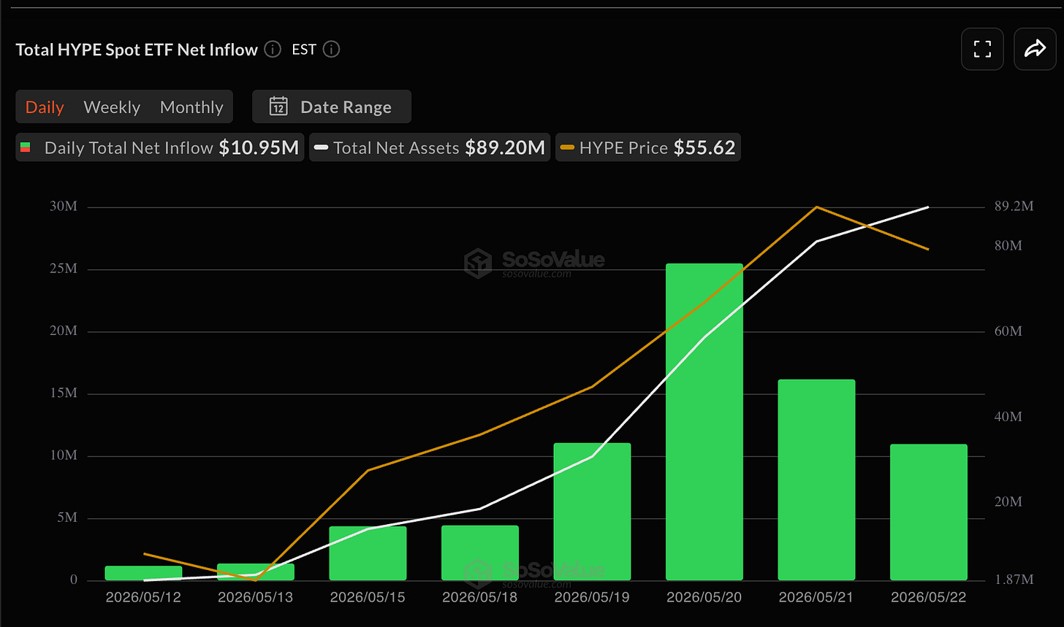The width and height of the screenshot is (1064, 627).
Task: Click red-green Daily Total Net Inflow legend icon
Action: click(x=26, y=147)
